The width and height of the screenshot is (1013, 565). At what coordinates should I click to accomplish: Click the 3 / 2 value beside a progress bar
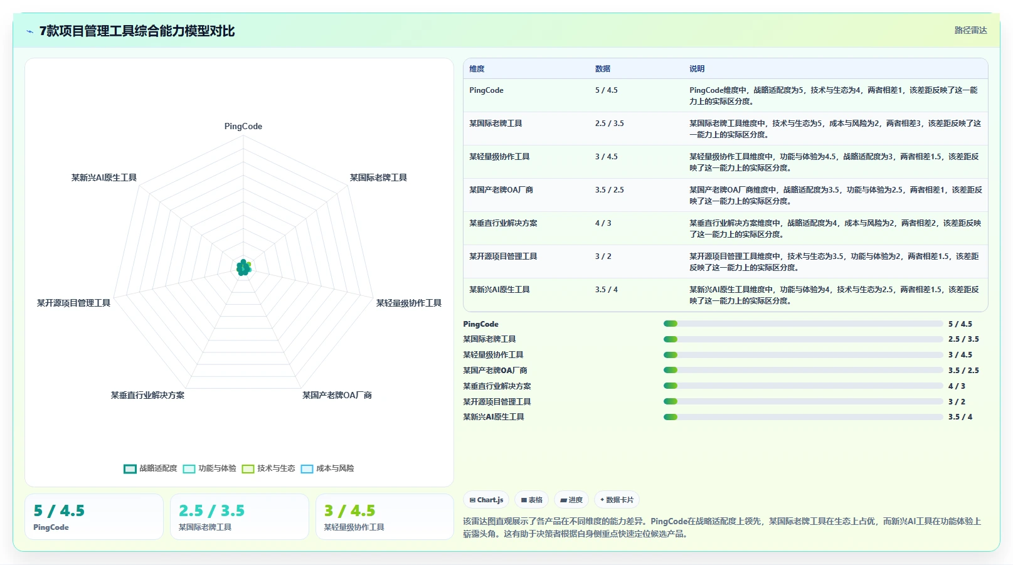[x=957, y=402]
